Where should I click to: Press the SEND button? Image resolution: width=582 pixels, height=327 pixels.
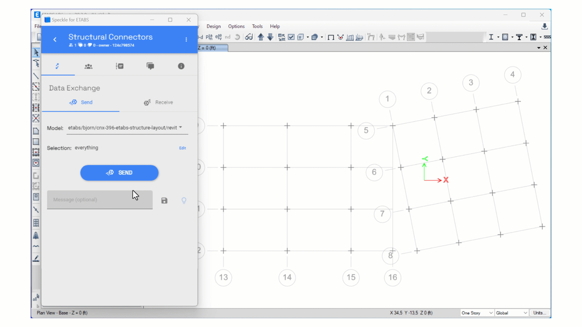(119, 173)
